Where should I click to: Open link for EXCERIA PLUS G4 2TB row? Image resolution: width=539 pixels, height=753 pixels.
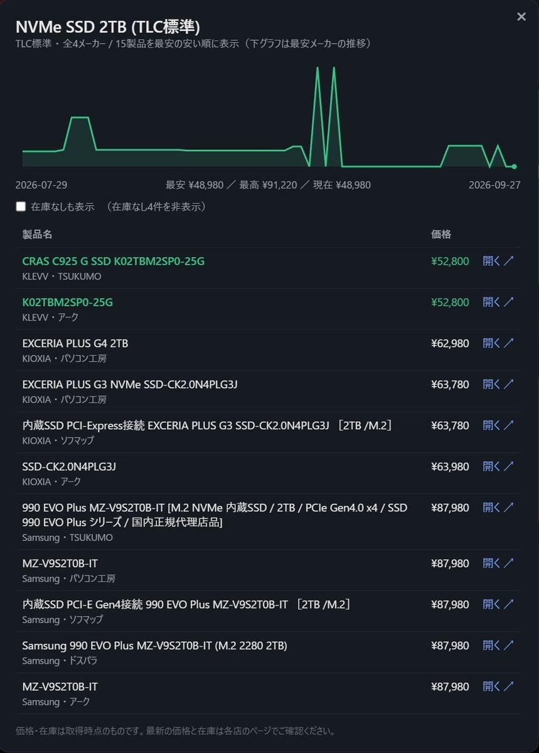click(x=498, y=343)
